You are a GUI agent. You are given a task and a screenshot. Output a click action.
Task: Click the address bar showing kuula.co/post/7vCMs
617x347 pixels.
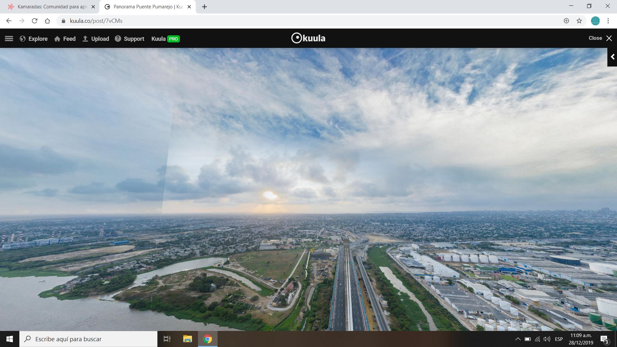[308, 21]
